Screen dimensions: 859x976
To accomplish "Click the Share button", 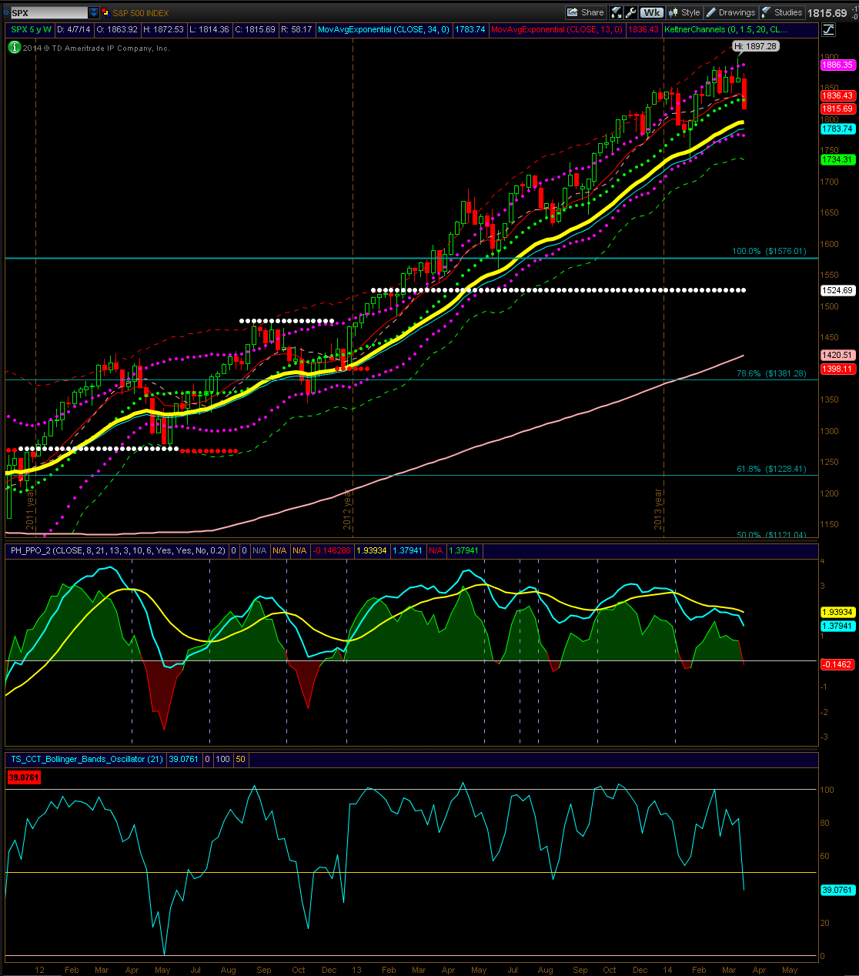I will click(x=586, y=12).
